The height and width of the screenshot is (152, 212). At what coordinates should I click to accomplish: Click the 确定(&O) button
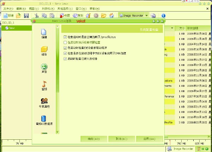pyautogui.click(x=94, y=139)
